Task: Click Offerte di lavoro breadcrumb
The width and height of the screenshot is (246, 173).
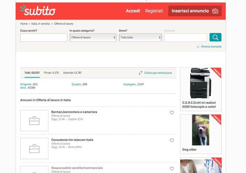Action: point(64,24)
